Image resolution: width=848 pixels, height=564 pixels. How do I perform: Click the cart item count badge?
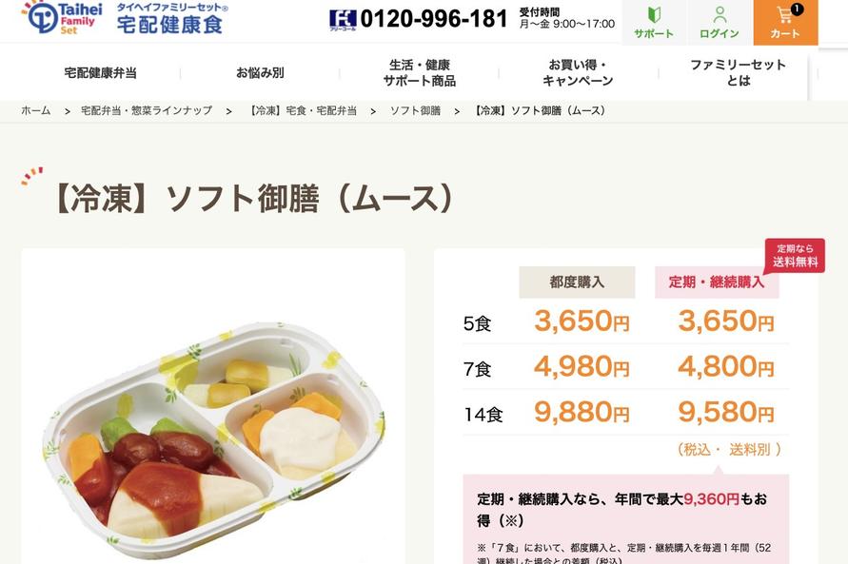click(797, 10)
